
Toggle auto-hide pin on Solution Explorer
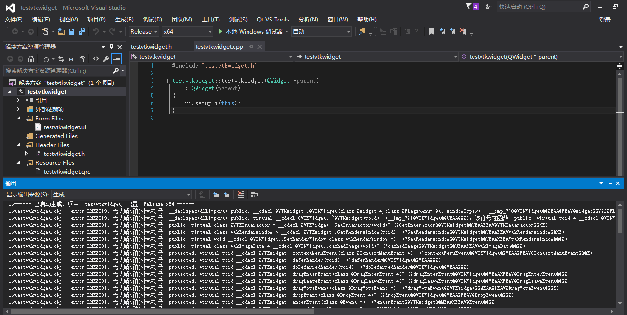click(112, 47)
